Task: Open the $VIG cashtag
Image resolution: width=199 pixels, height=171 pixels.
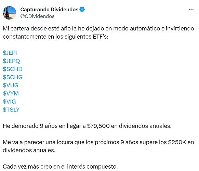Action: (x=9, y=102)
